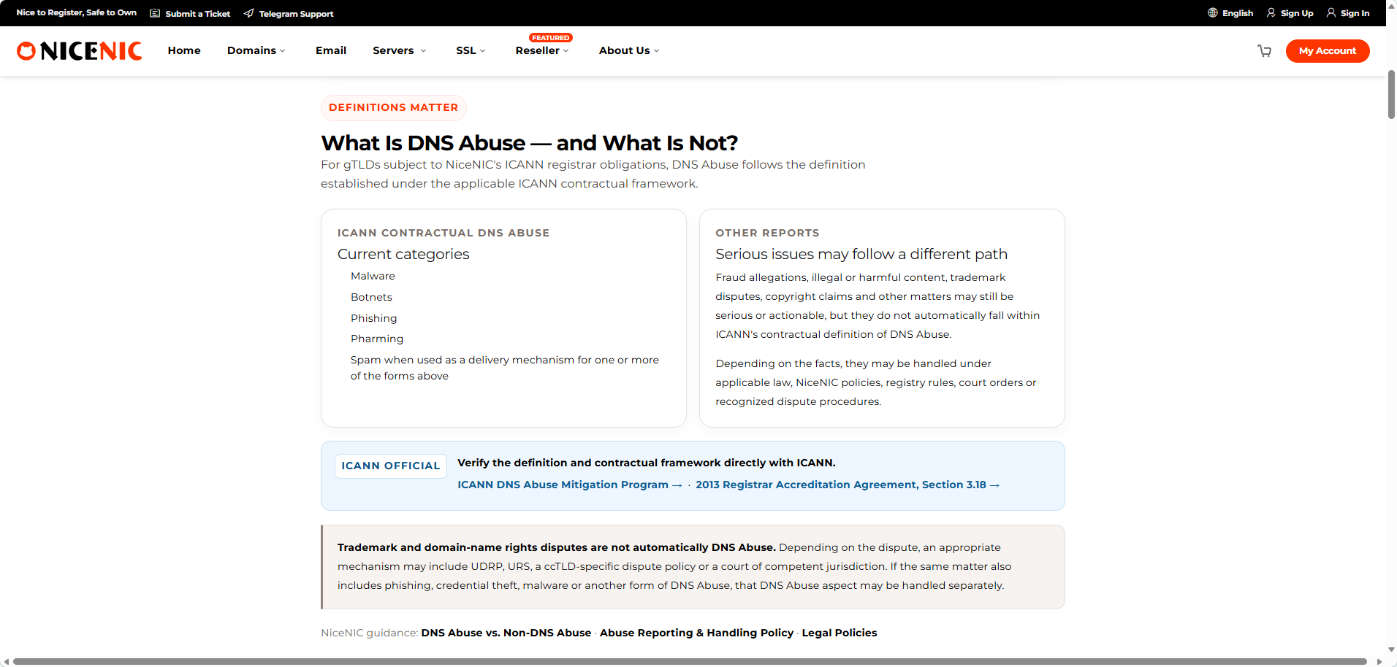Click the Malware list item
The width and height of the screenshot is (1397, 667).
click(x=373, y=276)
